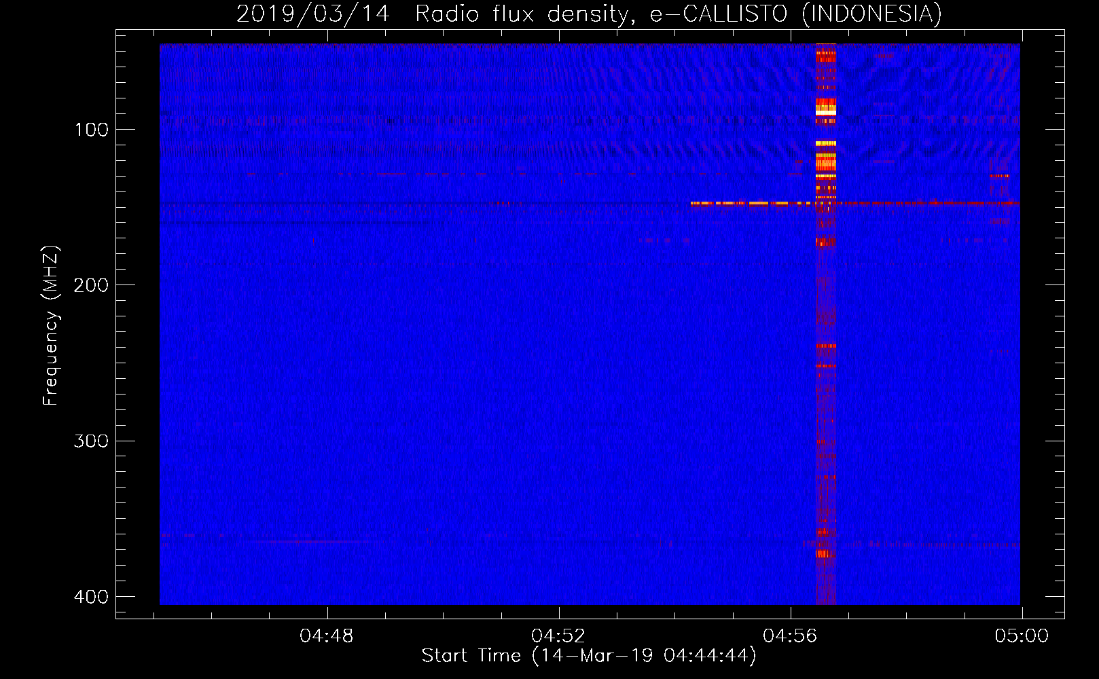Click the '04:56' time tick label

(x=790, y=636)
